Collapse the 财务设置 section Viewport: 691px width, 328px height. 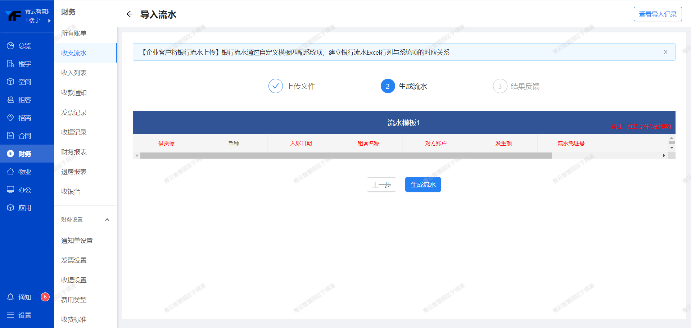[x=107, y=220]
